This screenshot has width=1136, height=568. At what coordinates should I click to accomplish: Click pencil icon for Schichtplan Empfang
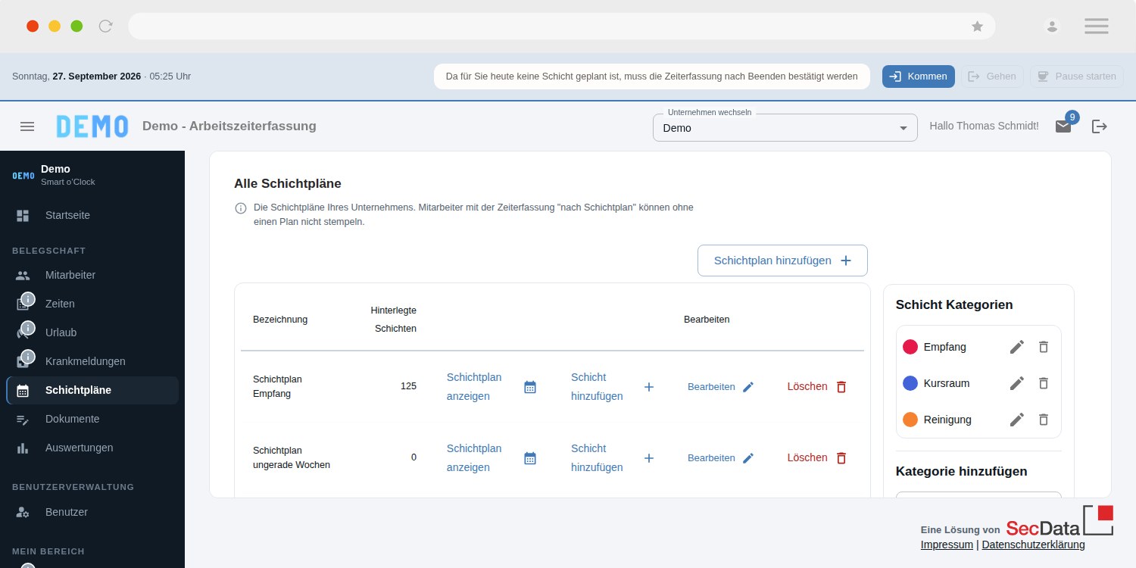[748, 387]
